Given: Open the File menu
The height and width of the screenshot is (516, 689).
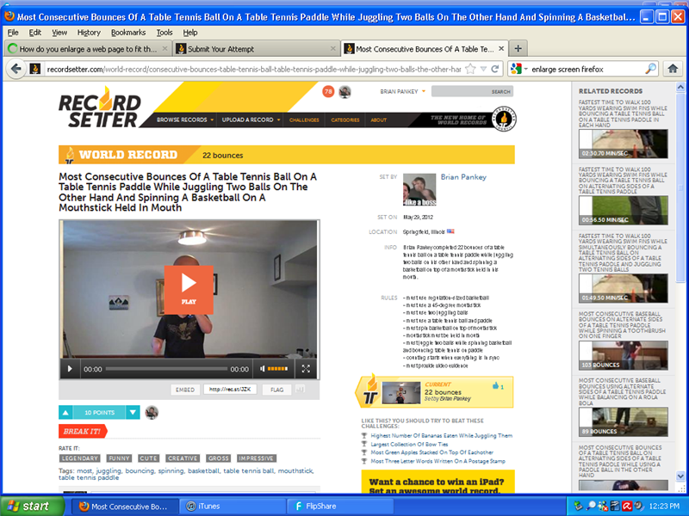Looking at the screenshot, I should (13, 33).
